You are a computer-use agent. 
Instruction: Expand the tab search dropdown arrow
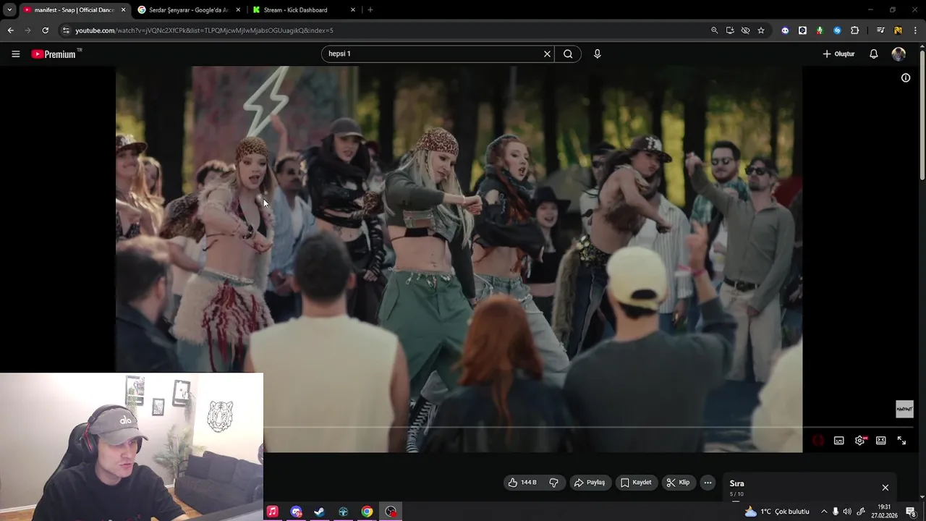tap(9, 10)
